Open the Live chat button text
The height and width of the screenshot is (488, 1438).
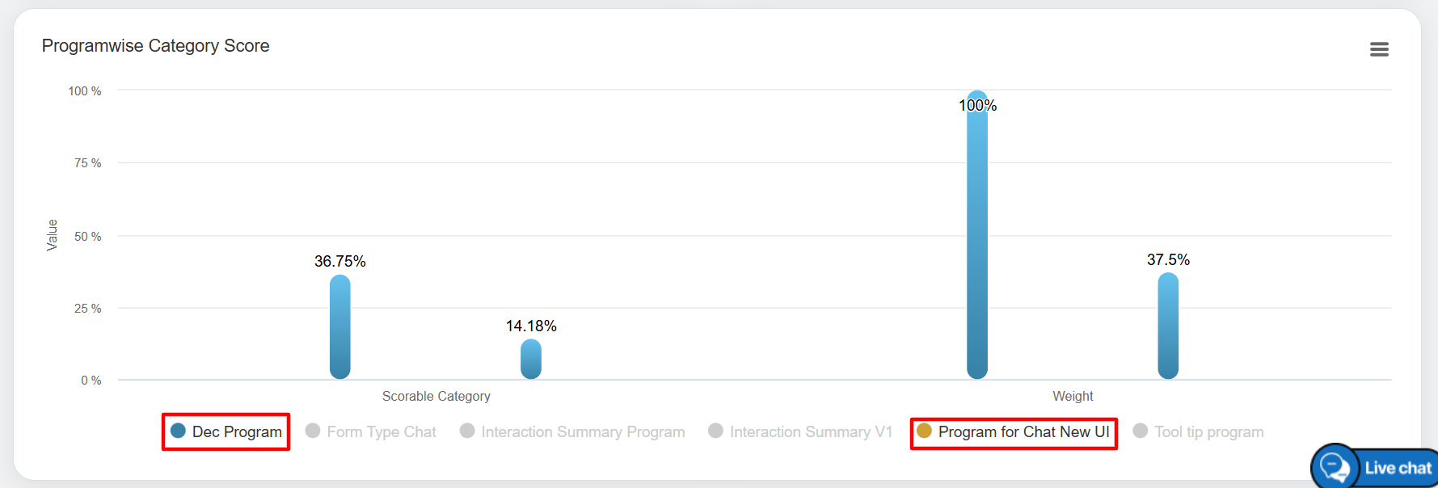1398,468
